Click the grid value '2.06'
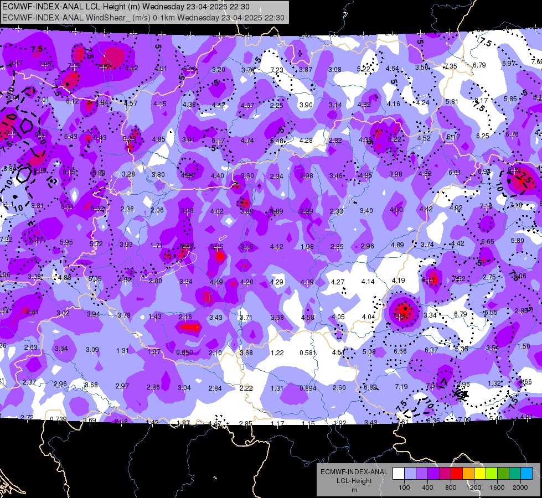Screen dimensions: 542x498 157,210
